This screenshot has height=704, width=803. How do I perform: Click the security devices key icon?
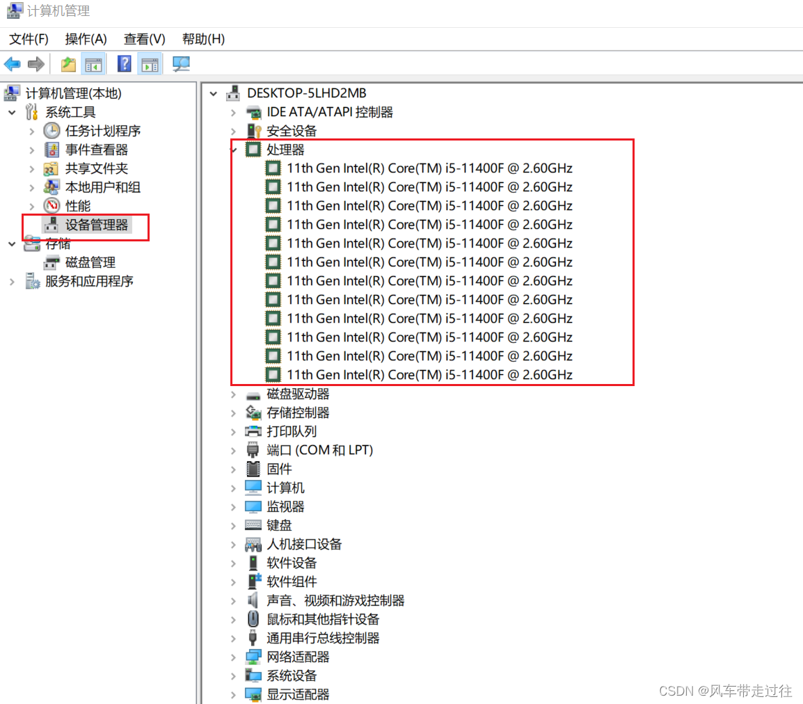[x=253, y=131]
